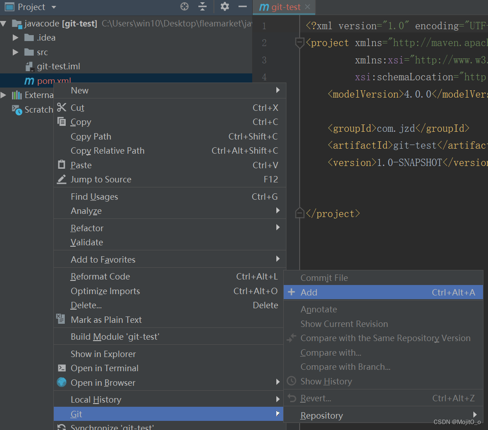Expand the src folder
488x430 pixels.
(x=15, y=52)
